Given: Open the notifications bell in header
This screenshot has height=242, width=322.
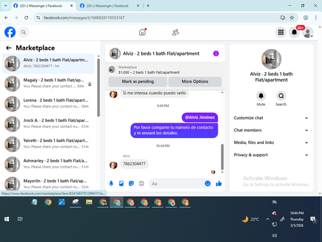Looking at the screenshot, I should pos(294,32).
